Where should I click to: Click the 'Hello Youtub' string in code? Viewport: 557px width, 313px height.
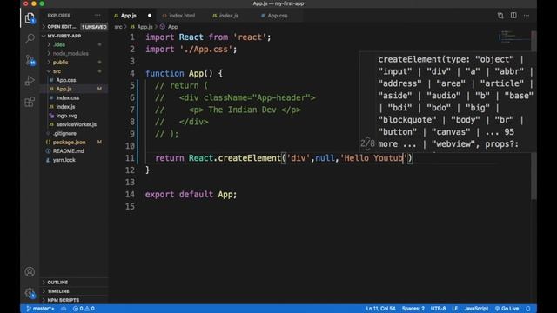373,158
